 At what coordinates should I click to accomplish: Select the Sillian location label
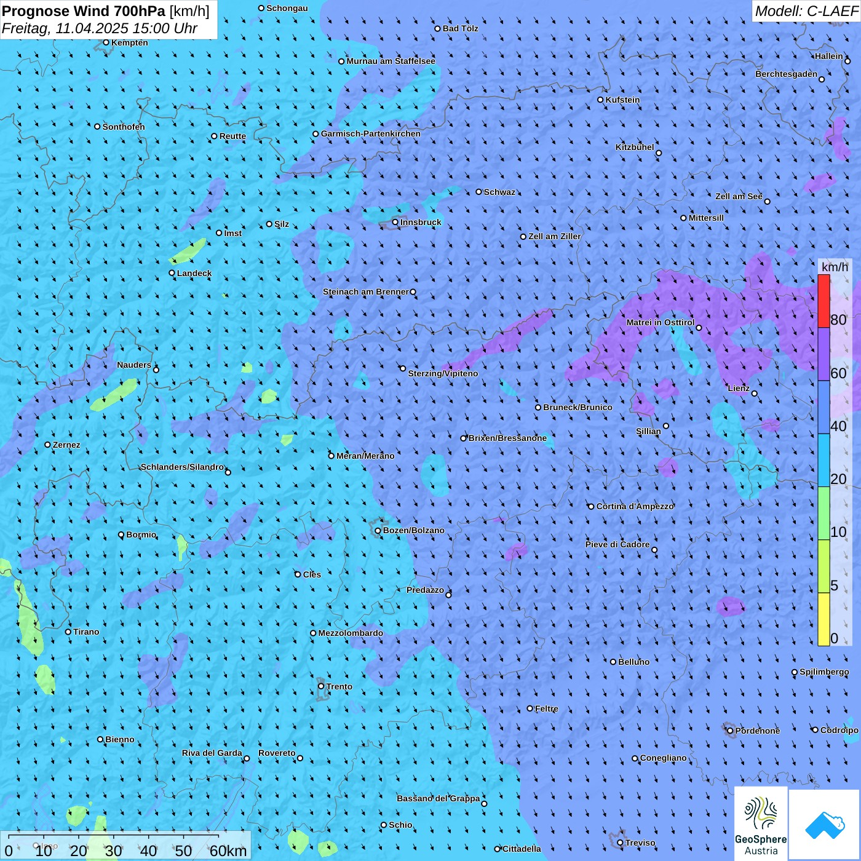pos(648,431)
